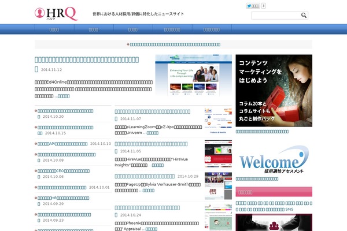Click the HRQ site logo
Image resolution: width=347 pixels, height=231 pixels.
click(56, 14)
